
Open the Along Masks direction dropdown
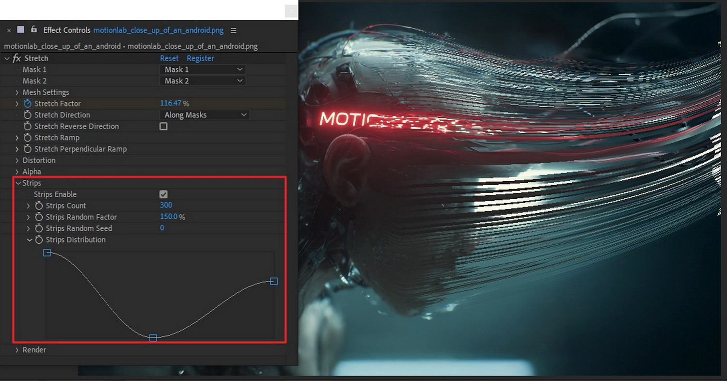205,115
